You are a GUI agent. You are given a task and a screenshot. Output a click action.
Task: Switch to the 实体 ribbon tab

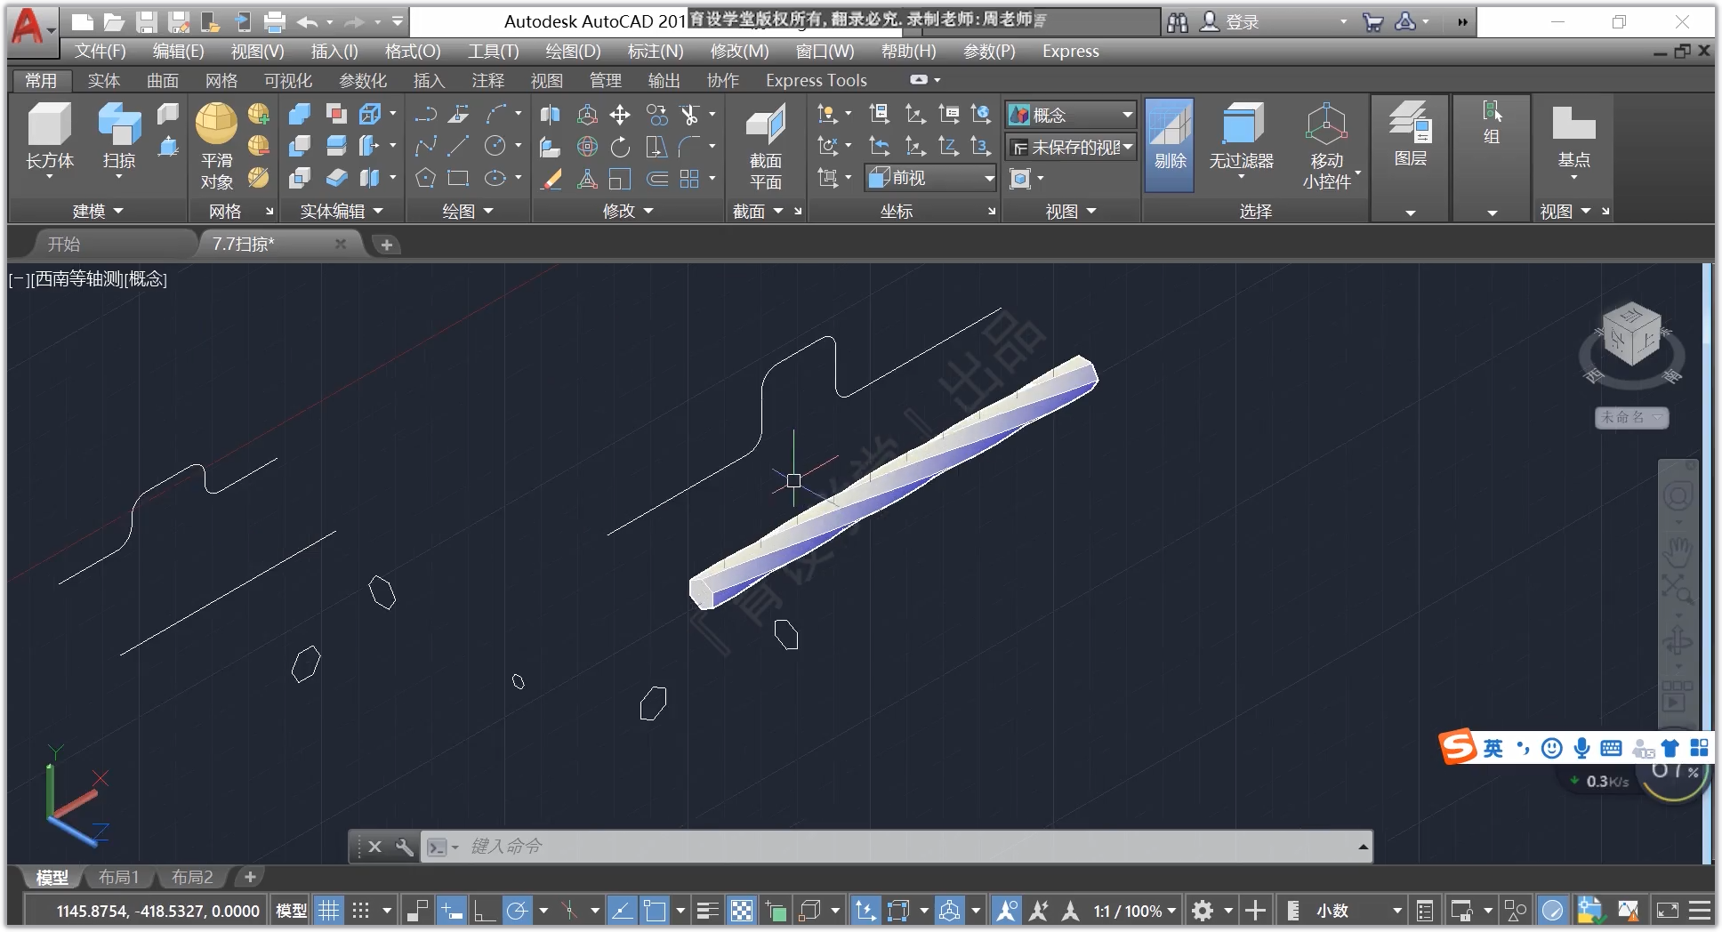tap(103, 81)
